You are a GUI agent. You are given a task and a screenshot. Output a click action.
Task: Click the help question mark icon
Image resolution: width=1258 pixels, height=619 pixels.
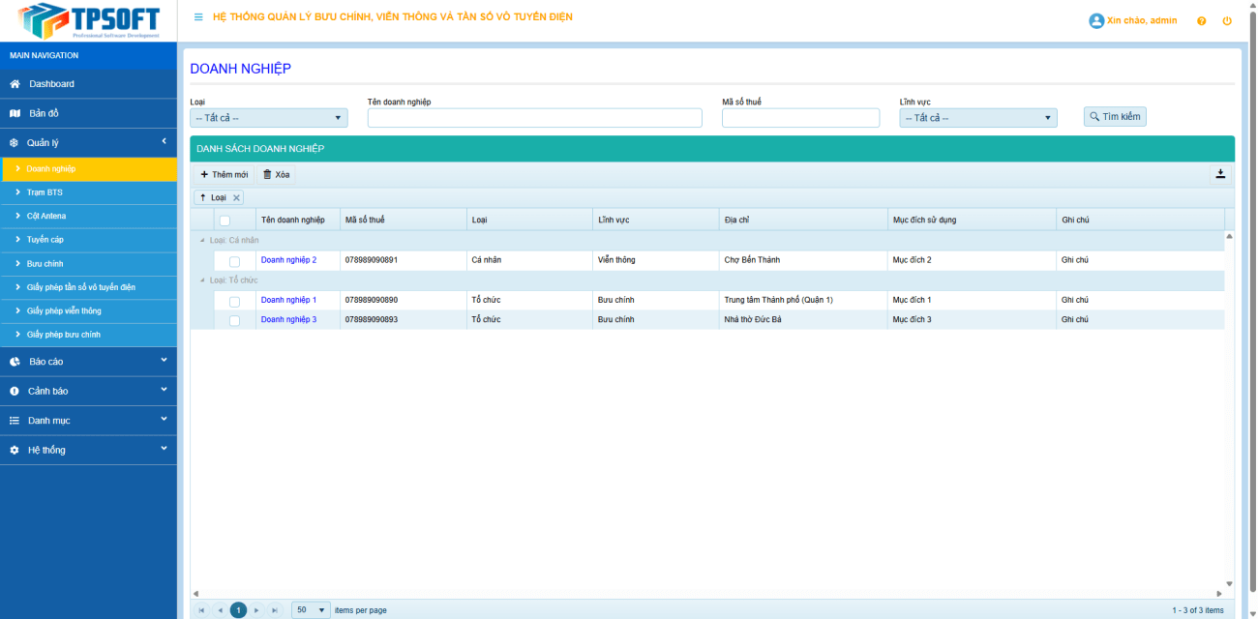[x=1201, y=20]
